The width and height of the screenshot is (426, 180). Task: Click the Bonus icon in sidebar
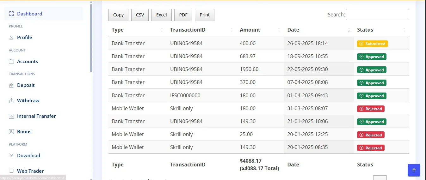(11, 132)
